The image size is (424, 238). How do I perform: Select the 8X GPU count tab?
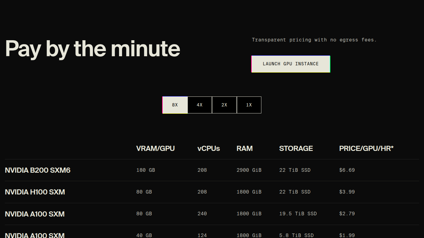[175, 105]
